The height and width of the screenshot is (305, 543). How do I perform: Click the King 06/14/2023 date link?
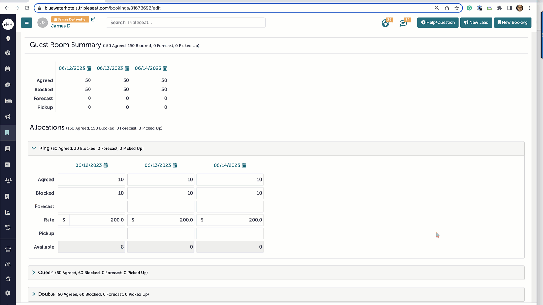227,165
